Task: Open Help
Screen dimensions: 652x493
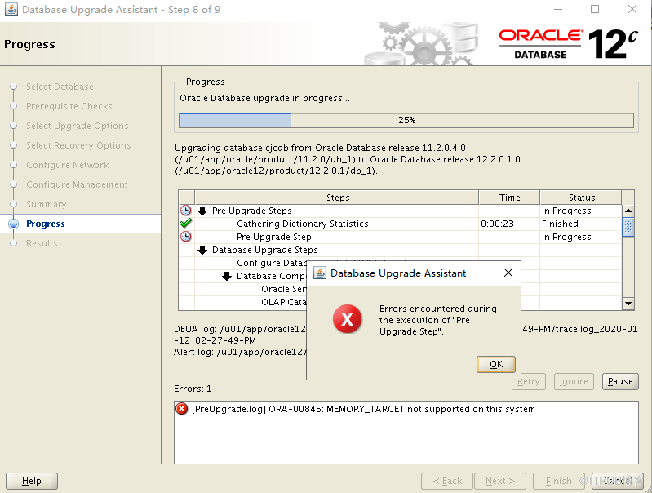Action: coord(32,481)
